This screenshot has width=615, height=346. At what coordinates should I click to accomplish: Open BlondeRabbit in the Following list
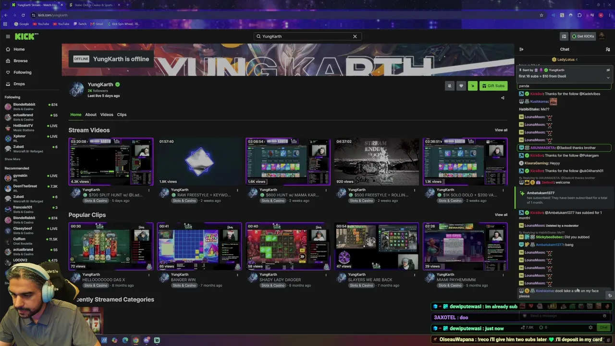click(31, 107)
